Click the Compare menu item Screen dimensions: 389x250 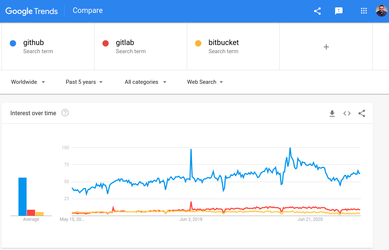pyautogui.click(x=87, y=10)
